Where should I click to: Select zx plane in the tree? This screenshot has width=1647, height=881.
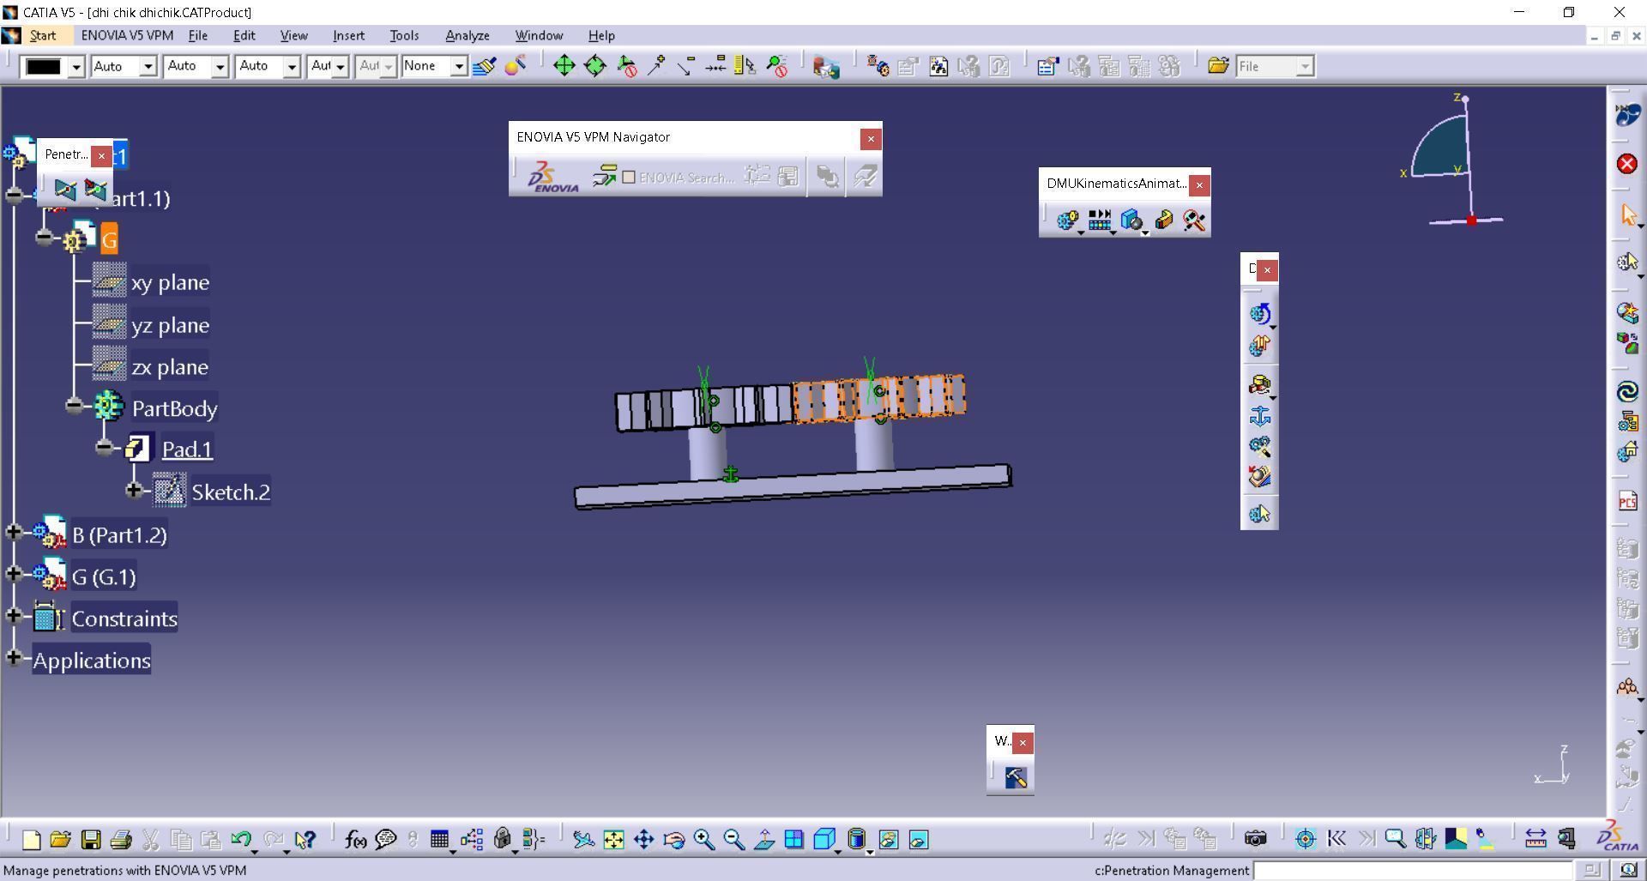pyautogui.click(x=170, y=367)
